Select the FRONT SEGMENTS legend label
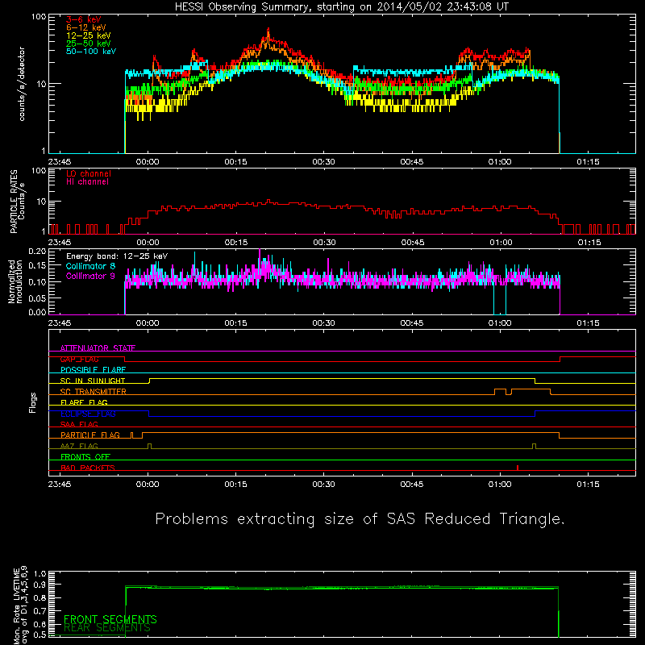 click(110, 619)
